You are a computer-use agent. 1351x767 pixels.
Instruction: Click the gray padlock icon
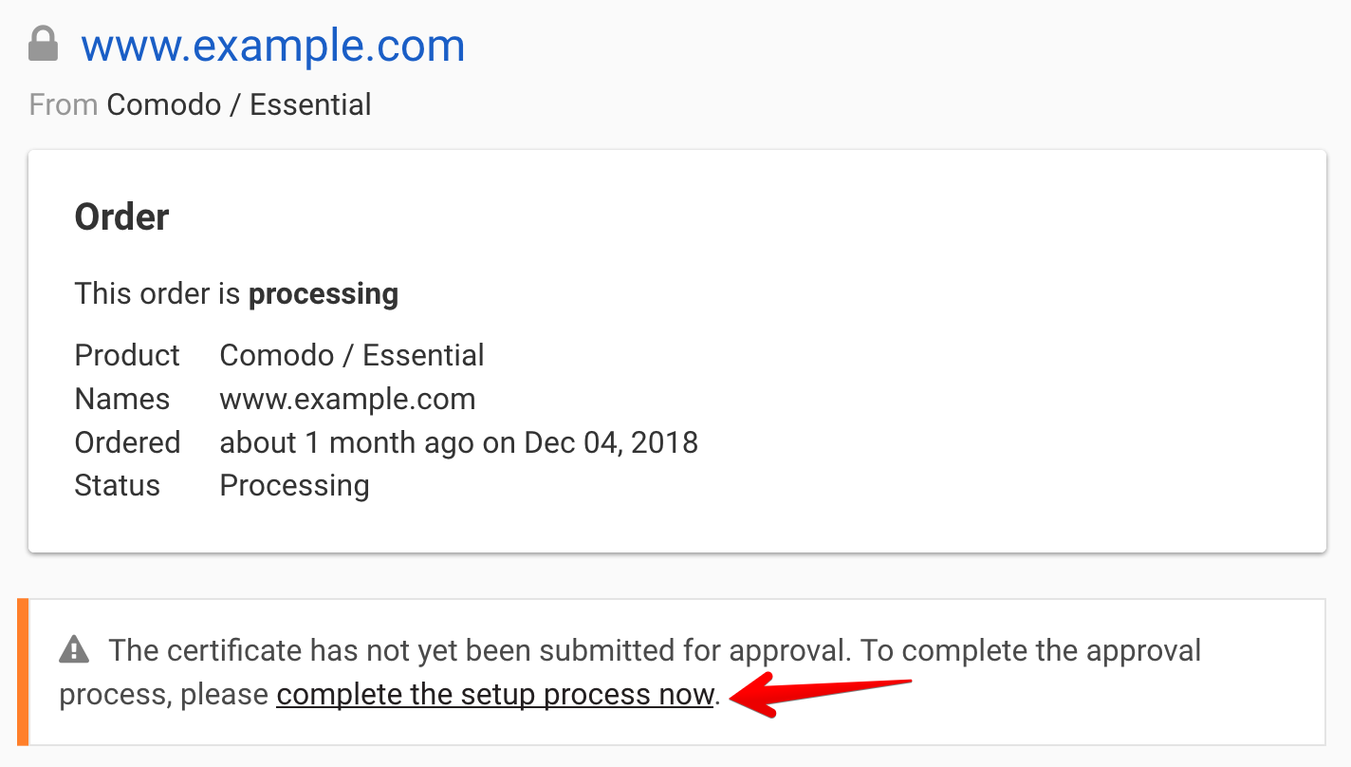click(x=44, y=44)
